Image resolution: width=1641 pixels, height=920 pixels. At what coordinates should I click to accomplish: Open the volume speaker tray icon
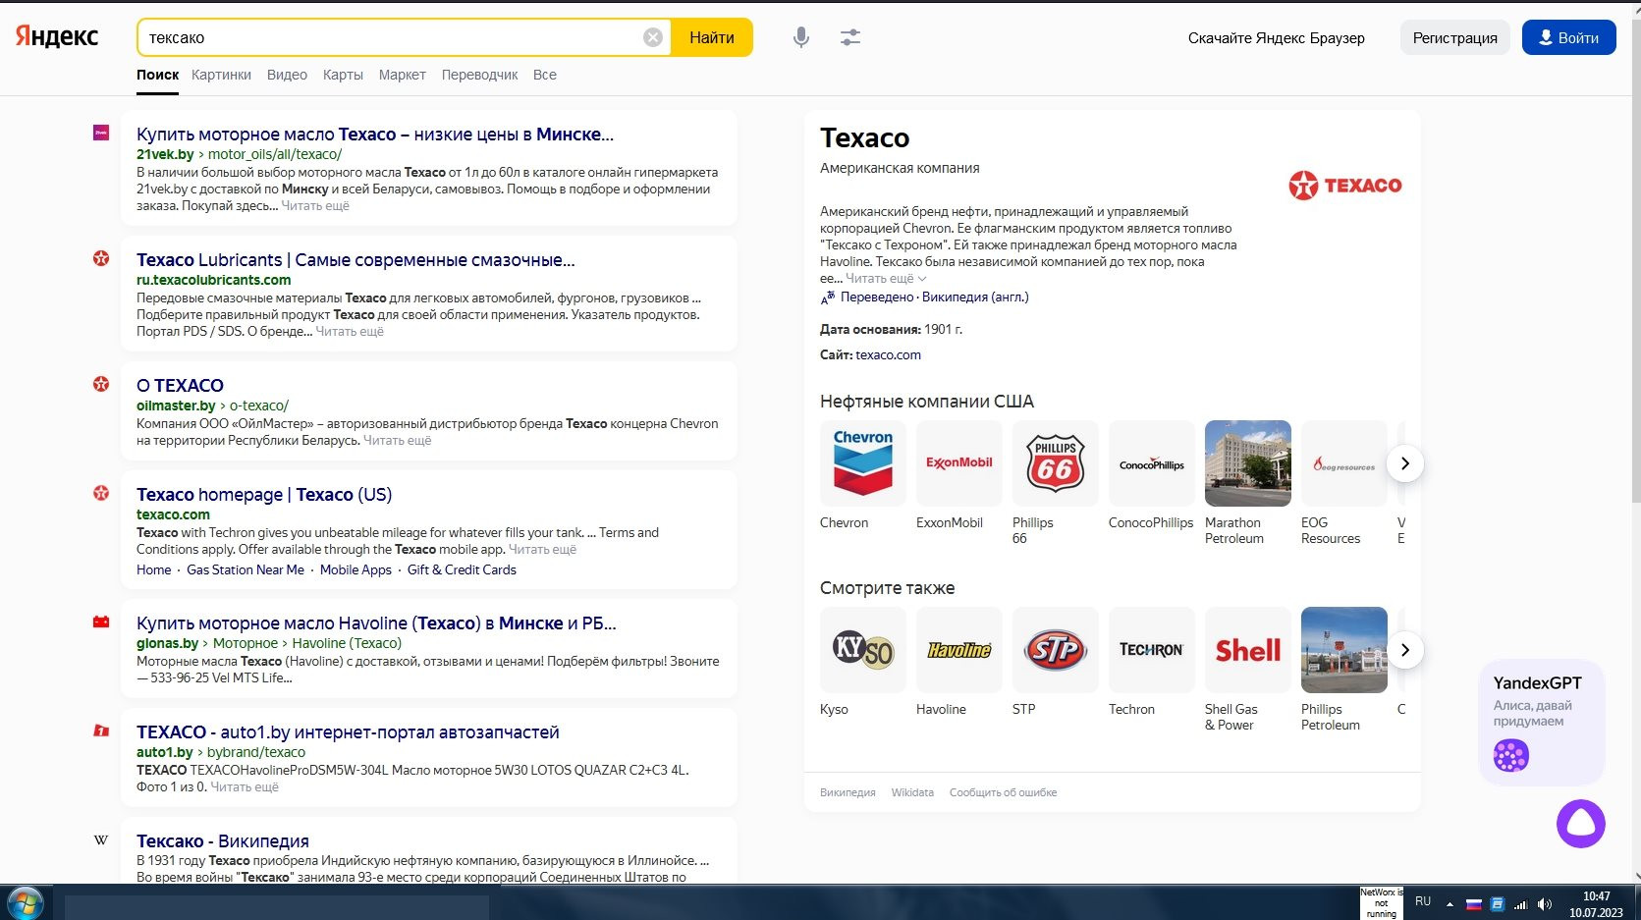pyautogui.click(x=1545, y=904)
